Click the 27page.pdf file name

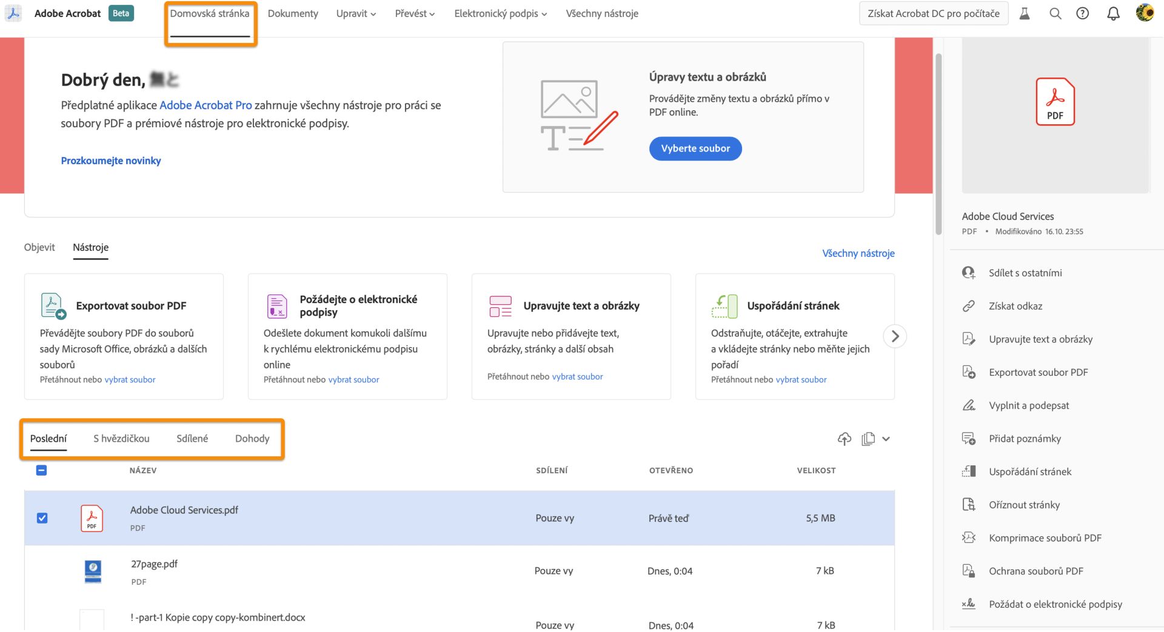[154, 564]
